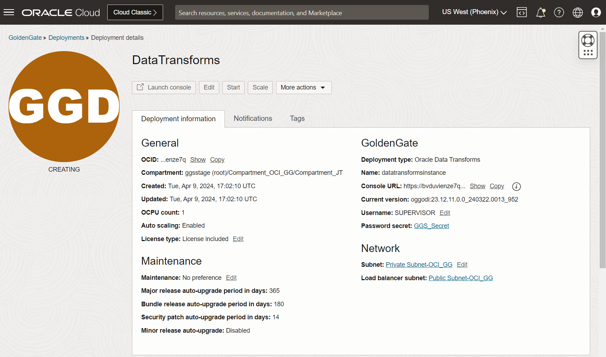This screenshot has height=357, width=606.
Task: View notifications via the bell icon
Action: pyautogui.click(x=540, y=12)
